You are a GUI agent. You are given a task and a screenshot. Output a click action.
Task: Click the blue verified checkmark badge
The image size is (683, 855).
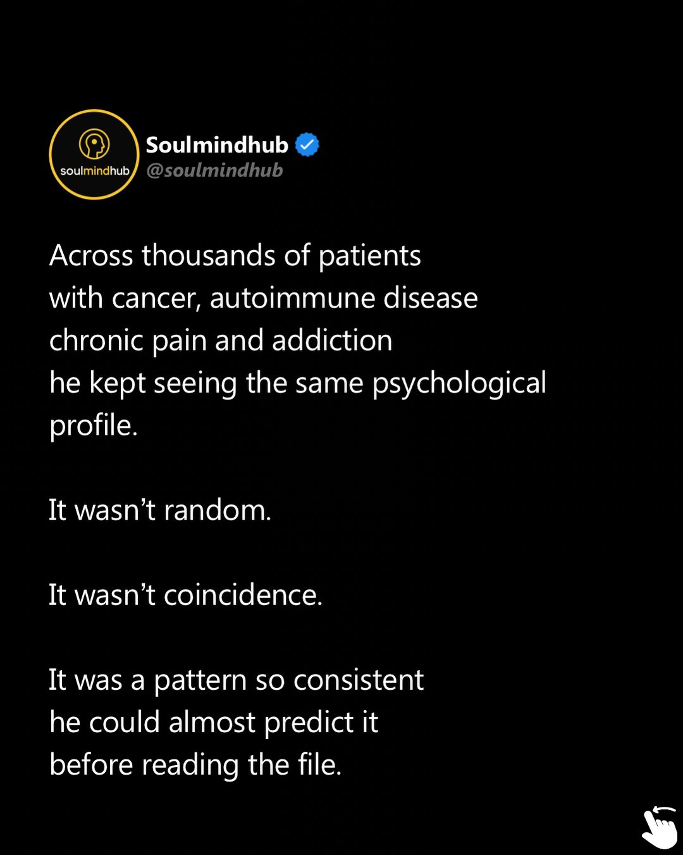point(307,145)
